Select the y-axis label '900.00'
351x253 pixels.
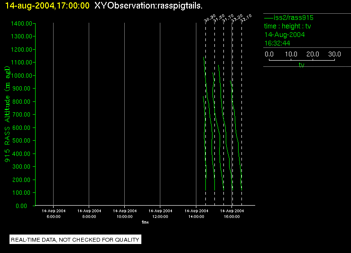click(x=21, y=89)
